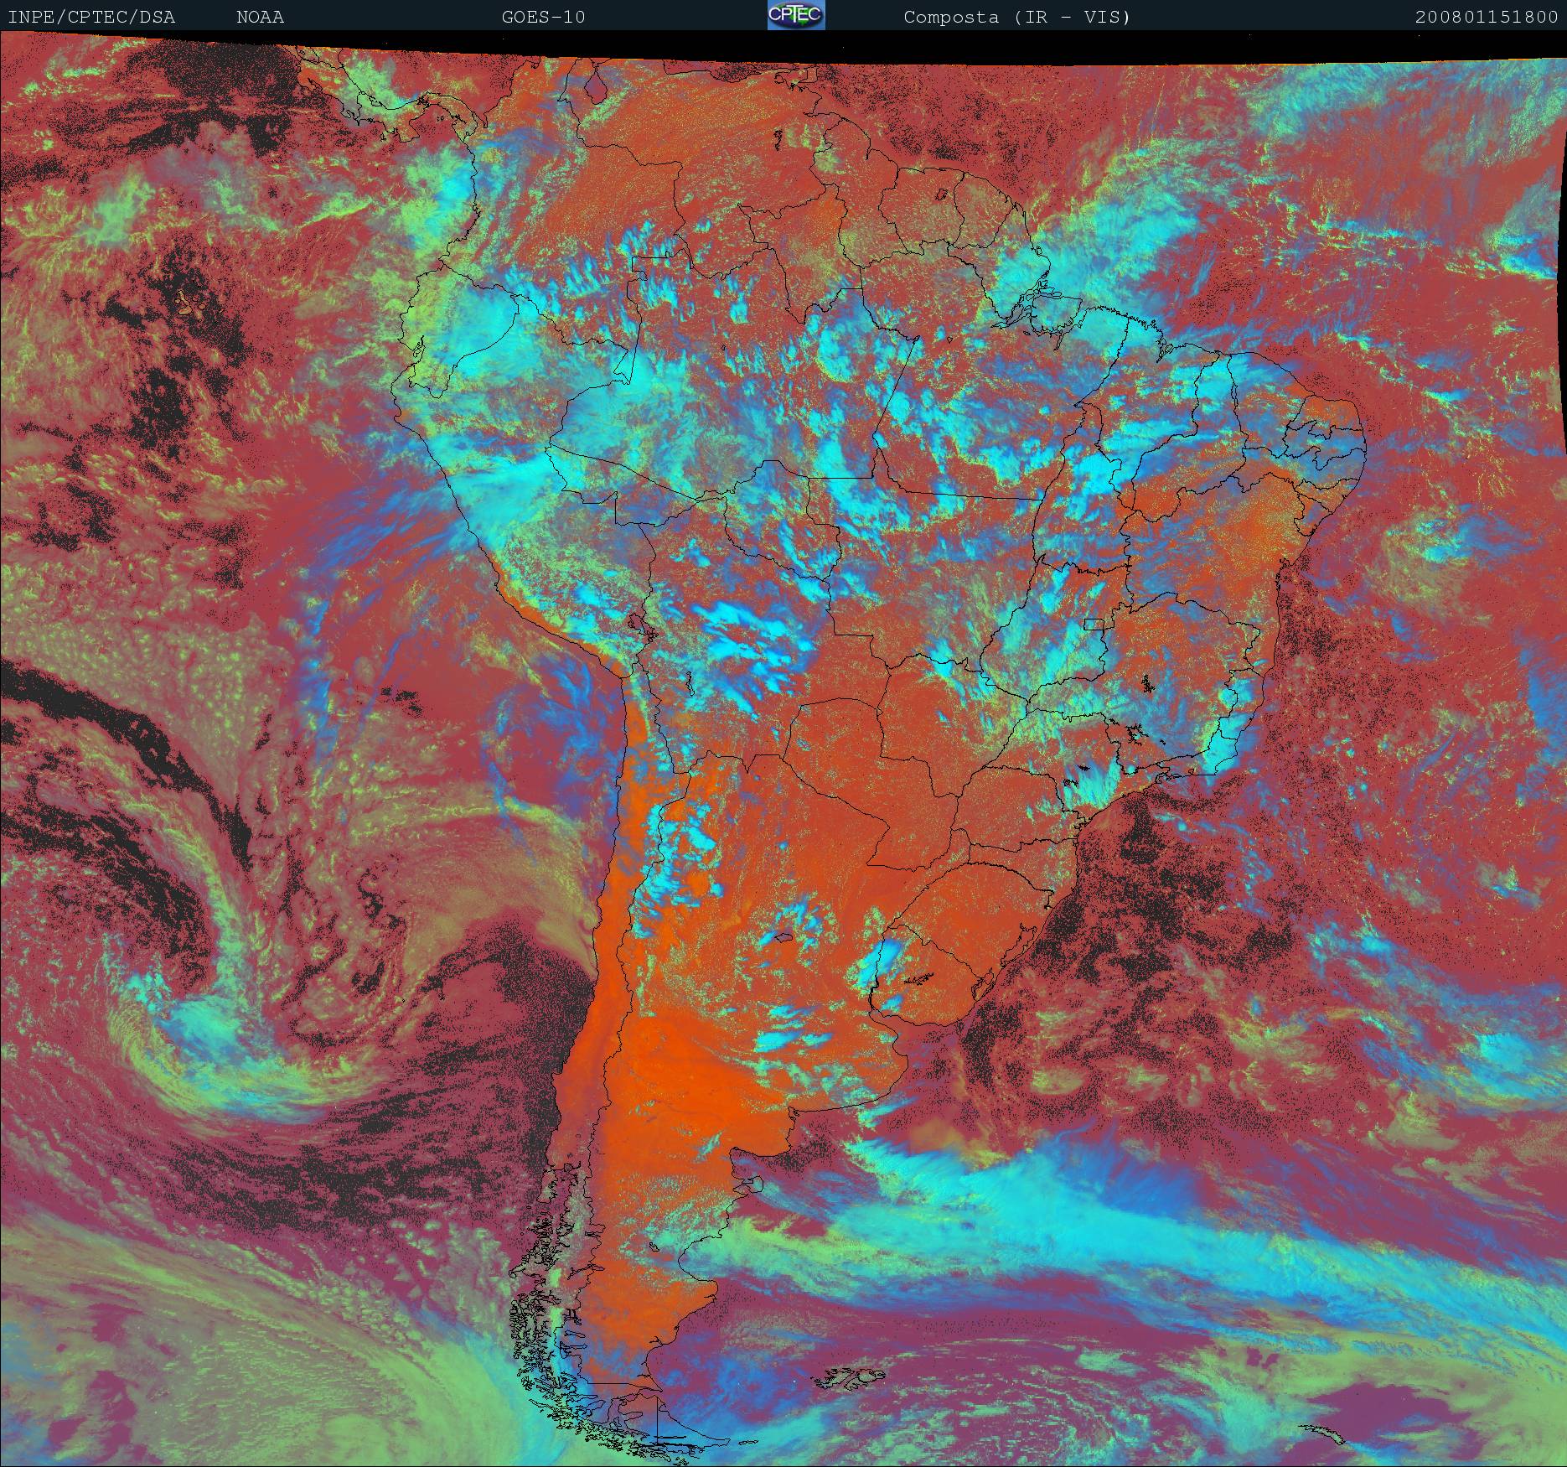Screen dimensions: 1567x1467
Task: Click the CPTEC logo in the header
Action: tap(796, 15)
